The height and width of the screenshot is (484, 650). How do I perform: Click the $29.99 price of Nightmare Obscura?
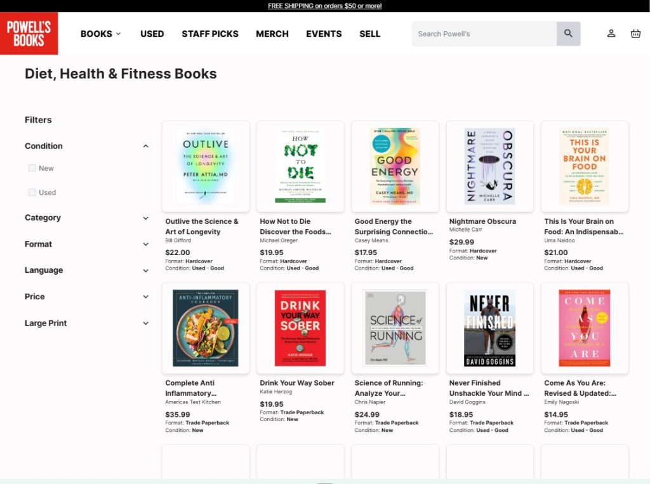pyautogui.click(x=461, y=242)
